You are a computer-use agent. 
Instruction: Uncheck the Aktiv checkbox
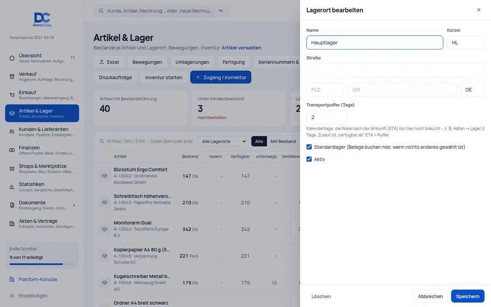(x=309, y=159)
